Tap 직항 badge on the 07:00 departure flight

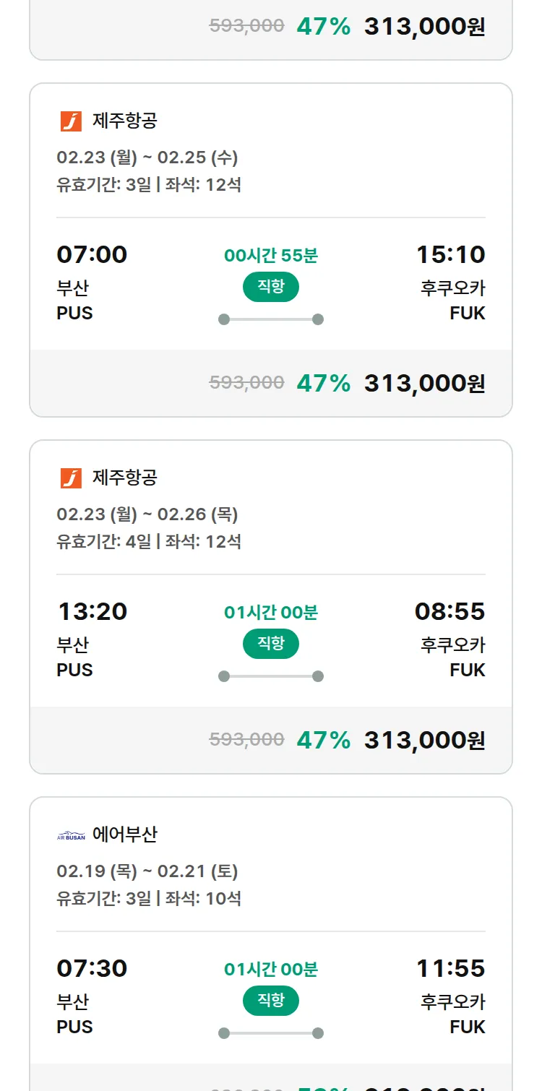[270, 287]
